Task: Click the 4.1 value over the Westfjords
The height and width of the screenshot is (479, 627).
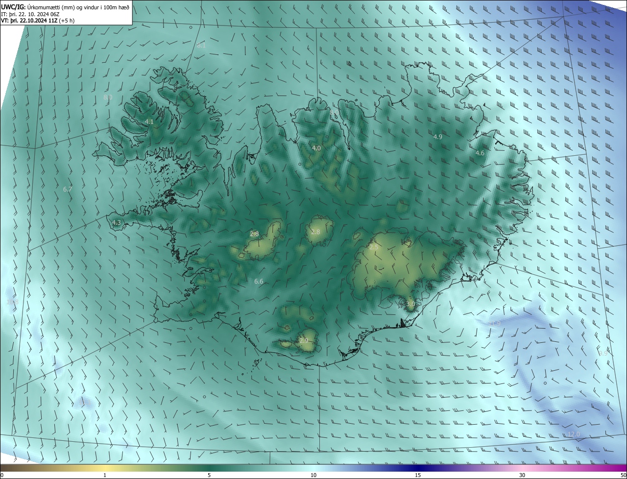Action: click(x=149, y=121)
